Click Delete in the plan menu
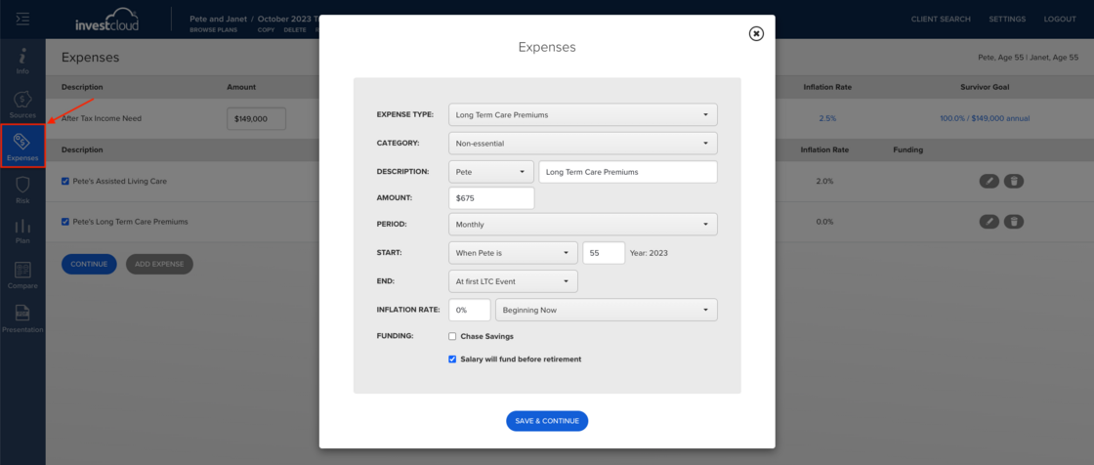 pyautogui.click(x=295, y=30)
